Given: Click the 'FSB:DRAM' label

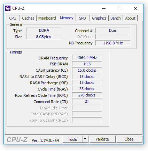Looking at the screenshot, I should (59, 64).
